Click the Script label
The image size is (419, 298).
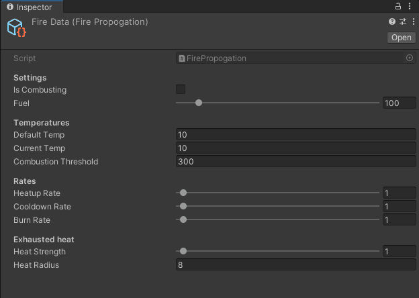25,58
